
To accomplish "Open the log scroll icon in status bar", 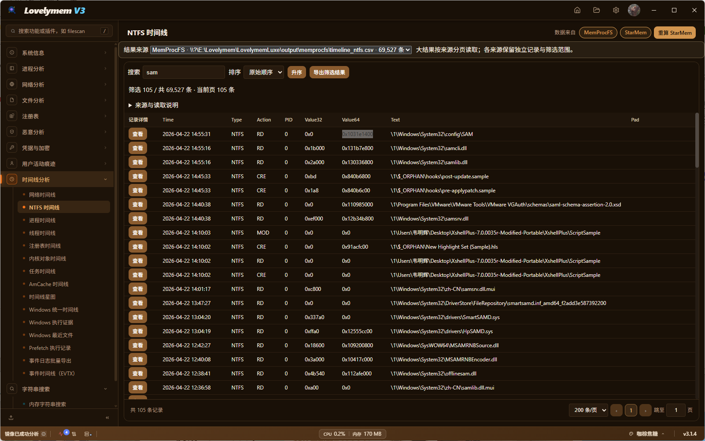I will (x=74, y=434).
